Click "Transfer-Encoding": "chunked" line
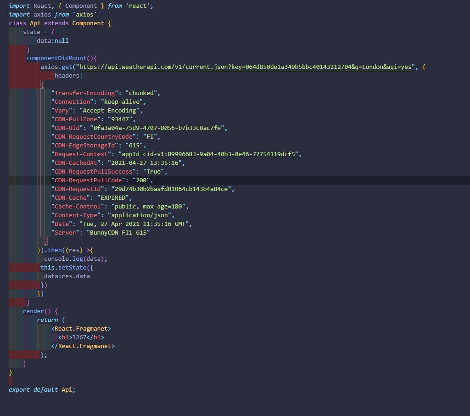 [106, 93]
